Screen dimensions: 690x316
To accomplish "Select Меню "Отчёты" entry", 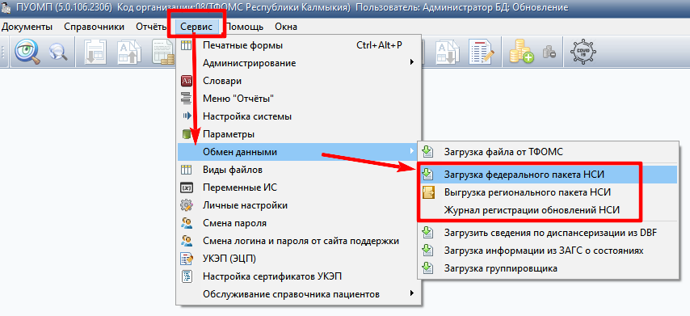I will point(299,99).
